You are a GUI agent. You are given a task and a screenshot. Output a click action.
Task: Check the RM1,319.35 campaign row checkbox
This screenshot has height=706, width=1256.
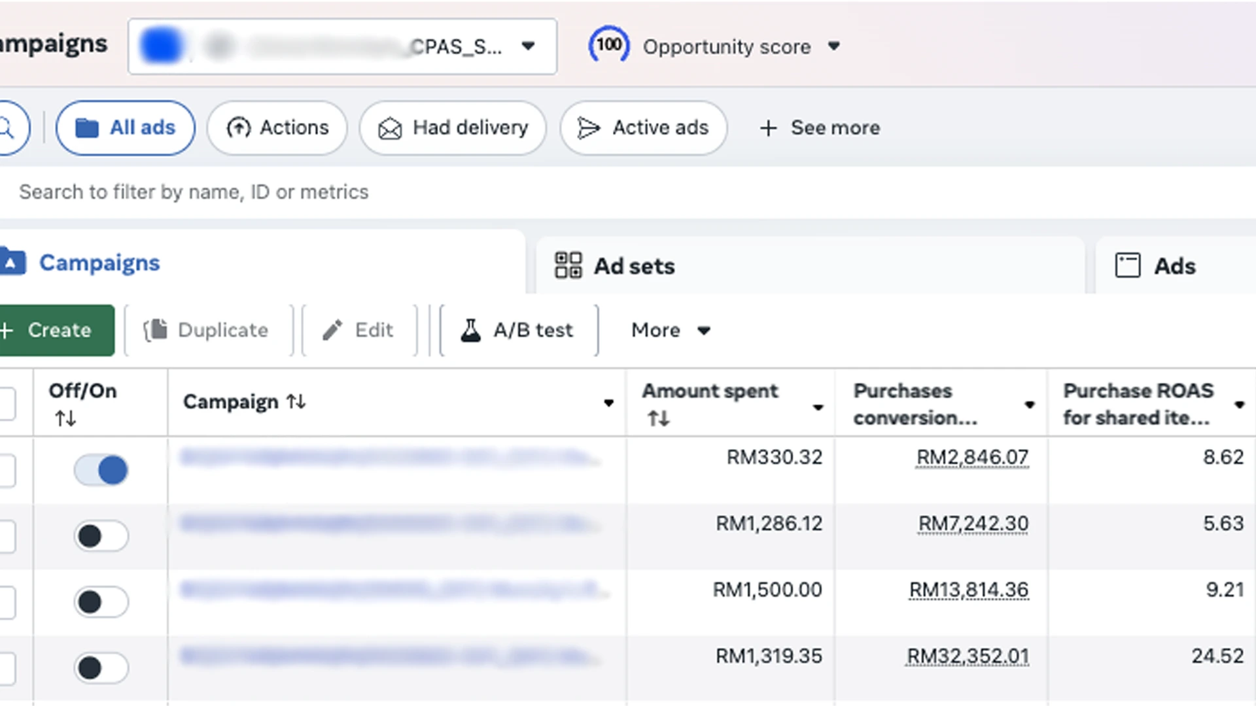7,669
